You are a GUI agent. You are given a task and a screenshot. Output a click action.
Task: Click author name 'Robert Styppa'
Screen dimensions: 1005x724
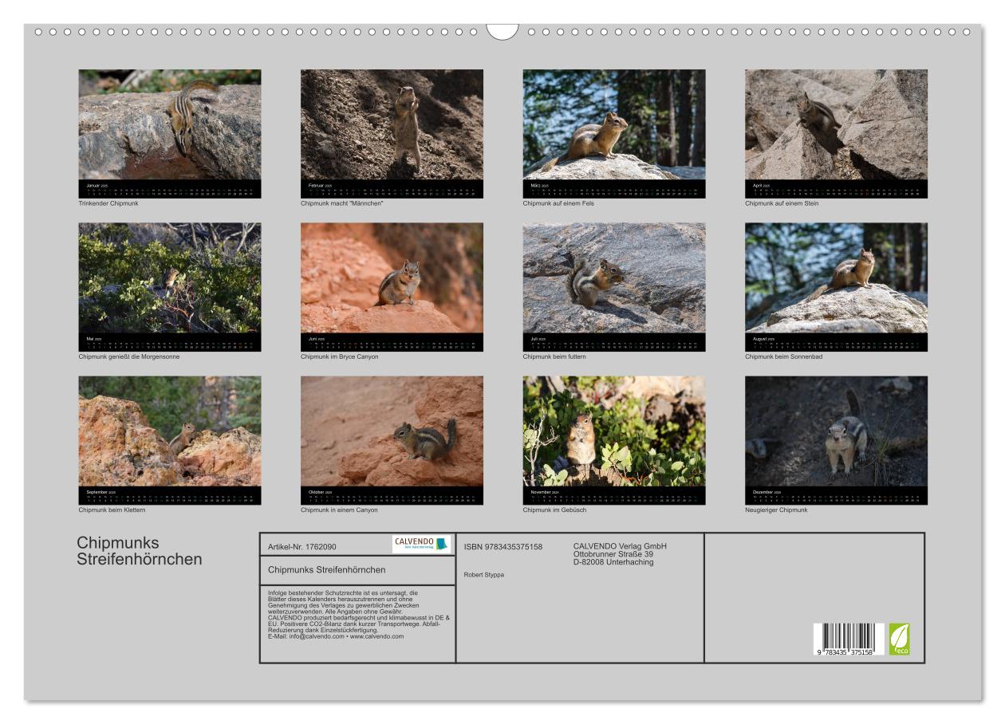[483, 574]
